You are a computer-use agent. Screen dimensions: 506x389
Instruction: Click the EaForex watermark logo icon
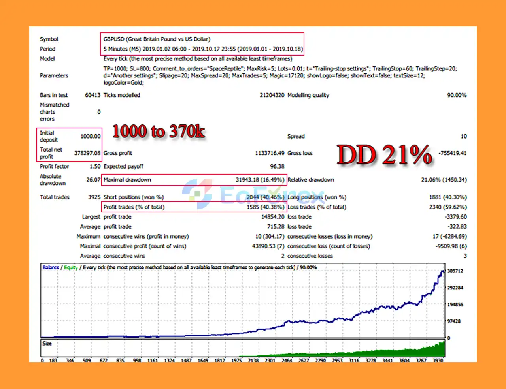pos(197,194)
